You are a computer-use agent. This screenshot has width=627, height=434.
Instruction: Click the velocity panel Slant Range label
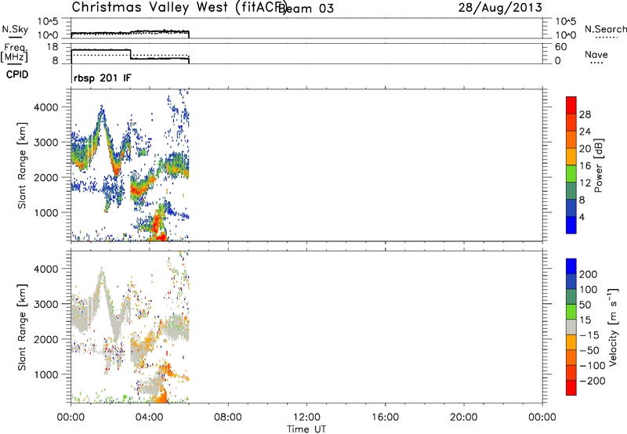pos(22,327)
